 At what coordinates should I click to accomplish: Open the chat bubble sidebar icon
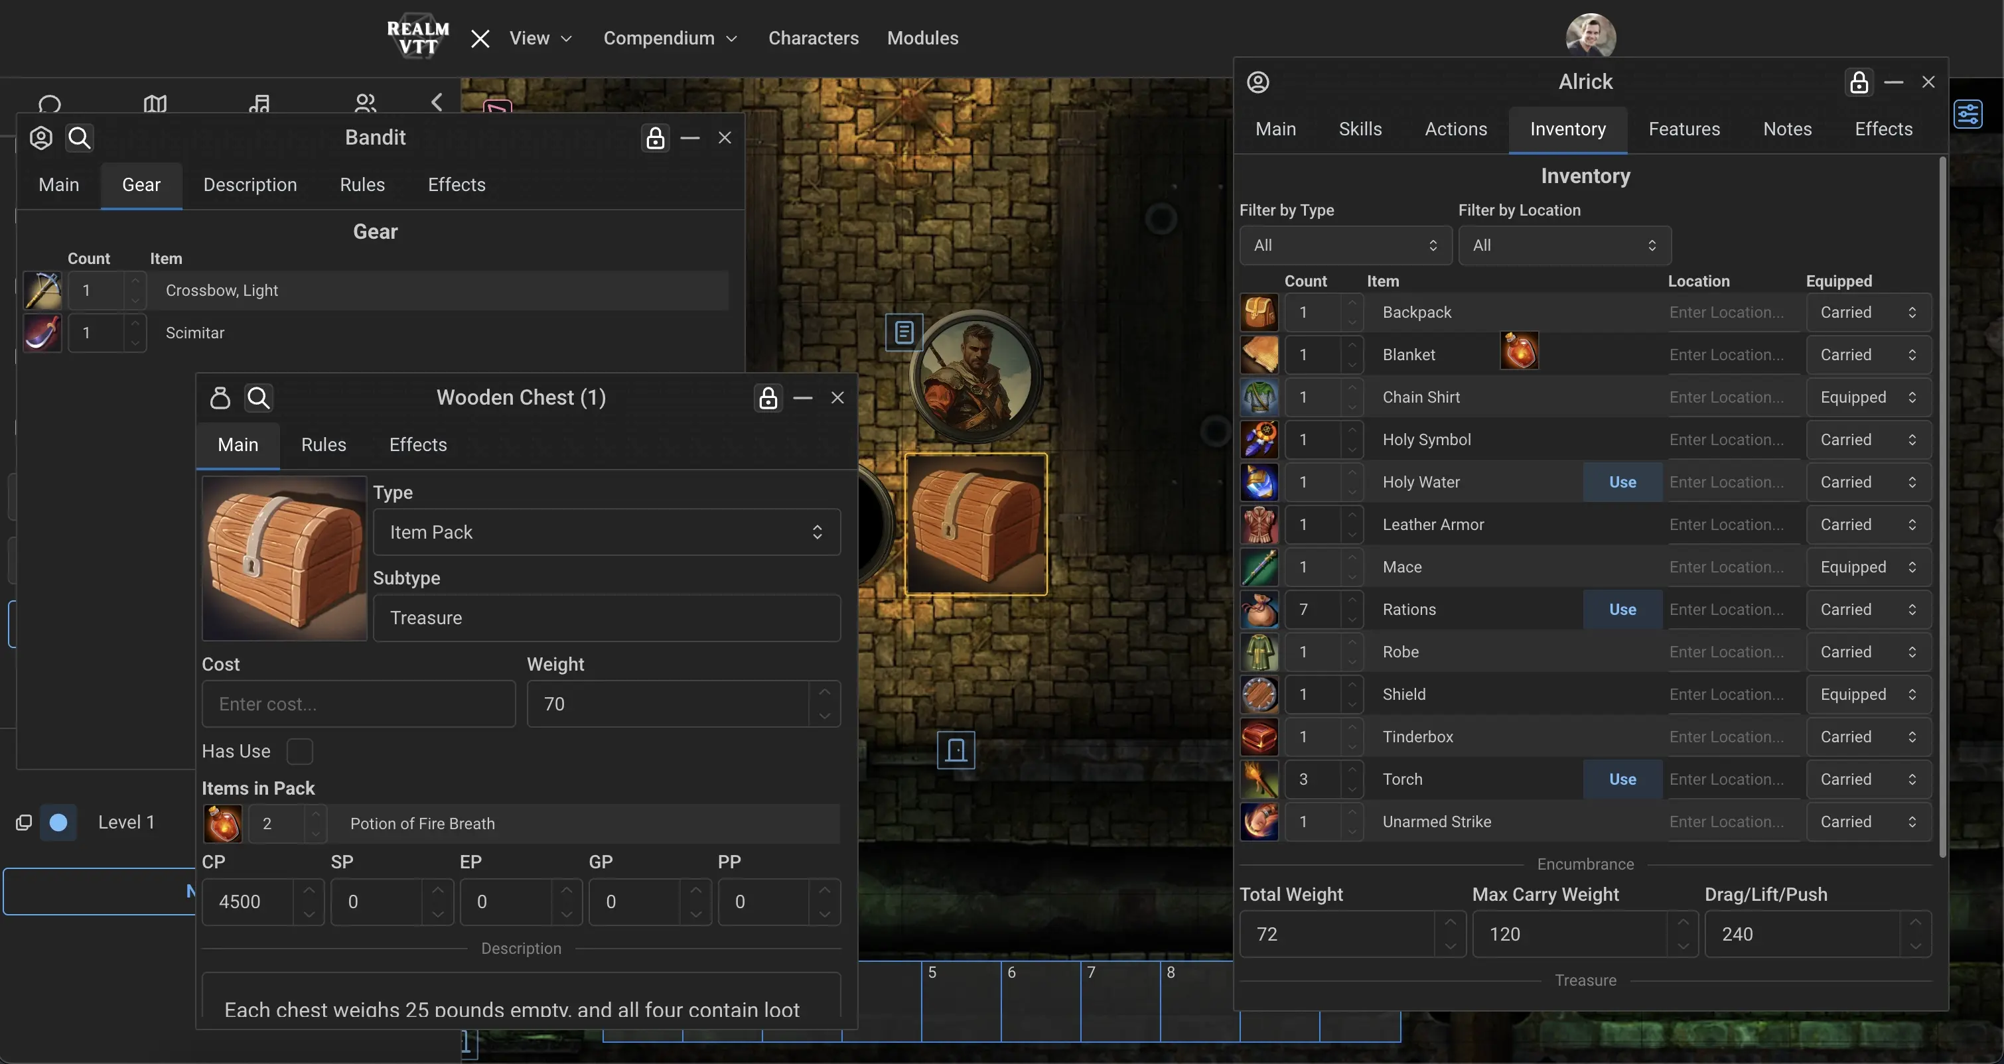coord(50,103)
